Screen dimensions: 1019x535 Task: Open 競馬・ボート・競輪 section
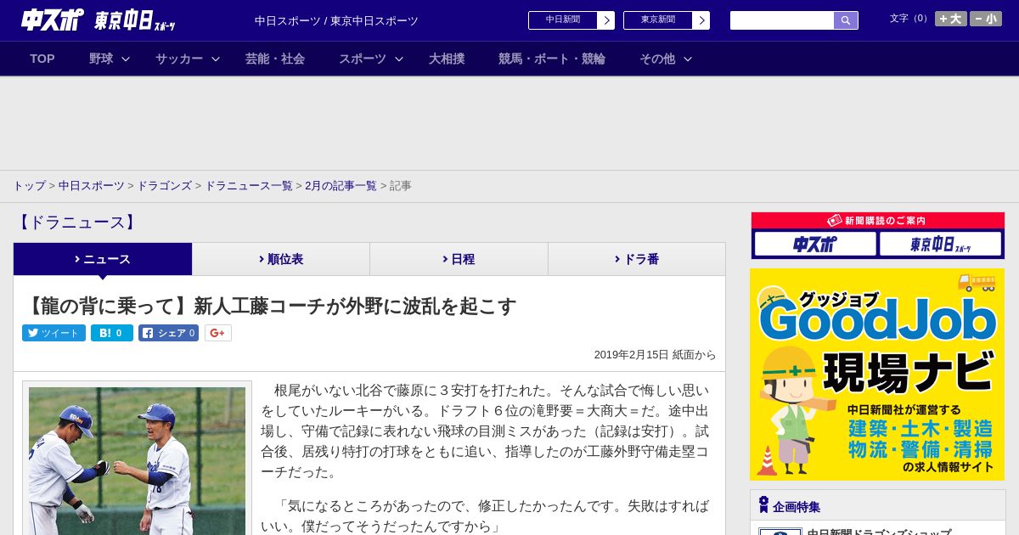pyautogui.click(x=552, y=59)
